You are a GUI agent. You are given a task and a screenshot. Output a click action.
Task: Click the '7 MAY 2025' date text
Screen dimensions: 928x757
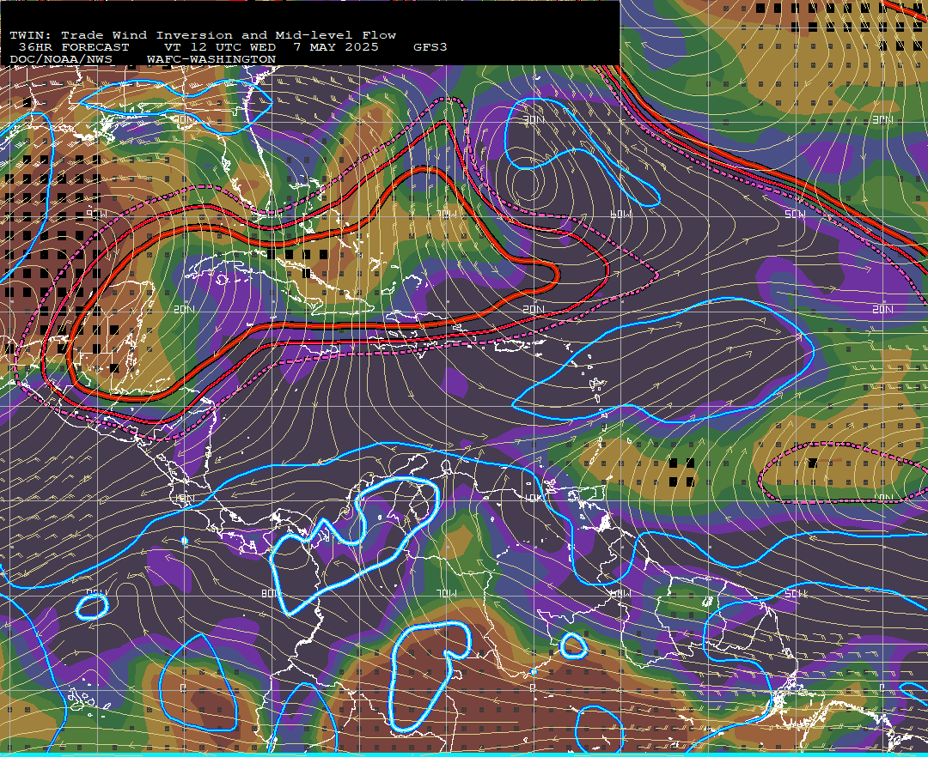(336, 47)
